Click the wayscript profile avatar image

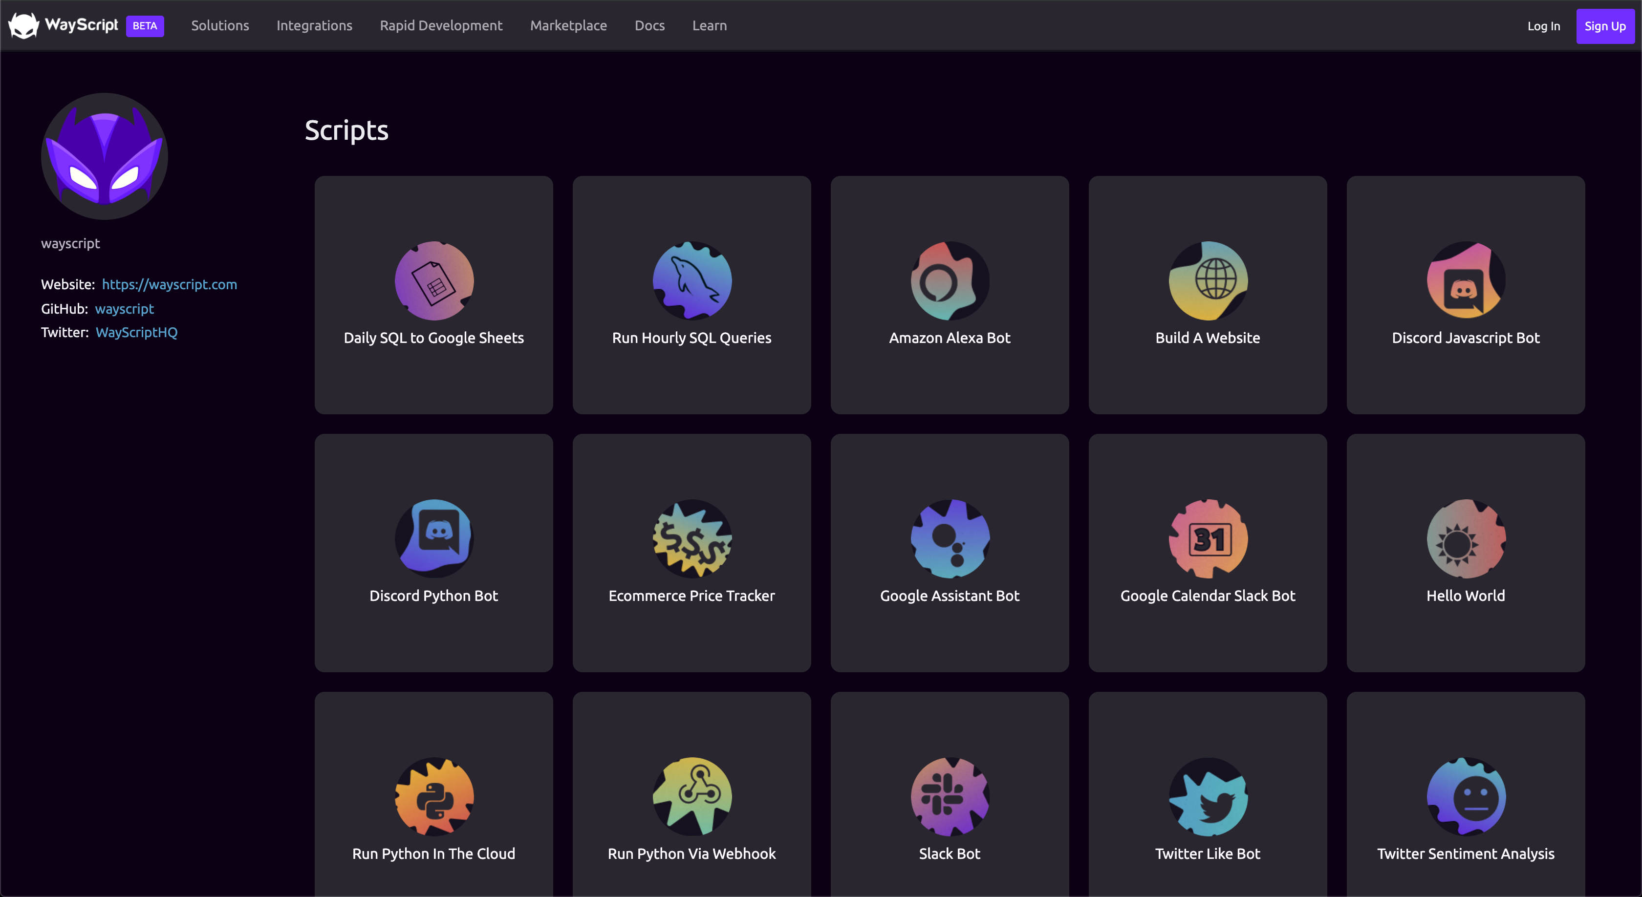click(x=105, y=156)
